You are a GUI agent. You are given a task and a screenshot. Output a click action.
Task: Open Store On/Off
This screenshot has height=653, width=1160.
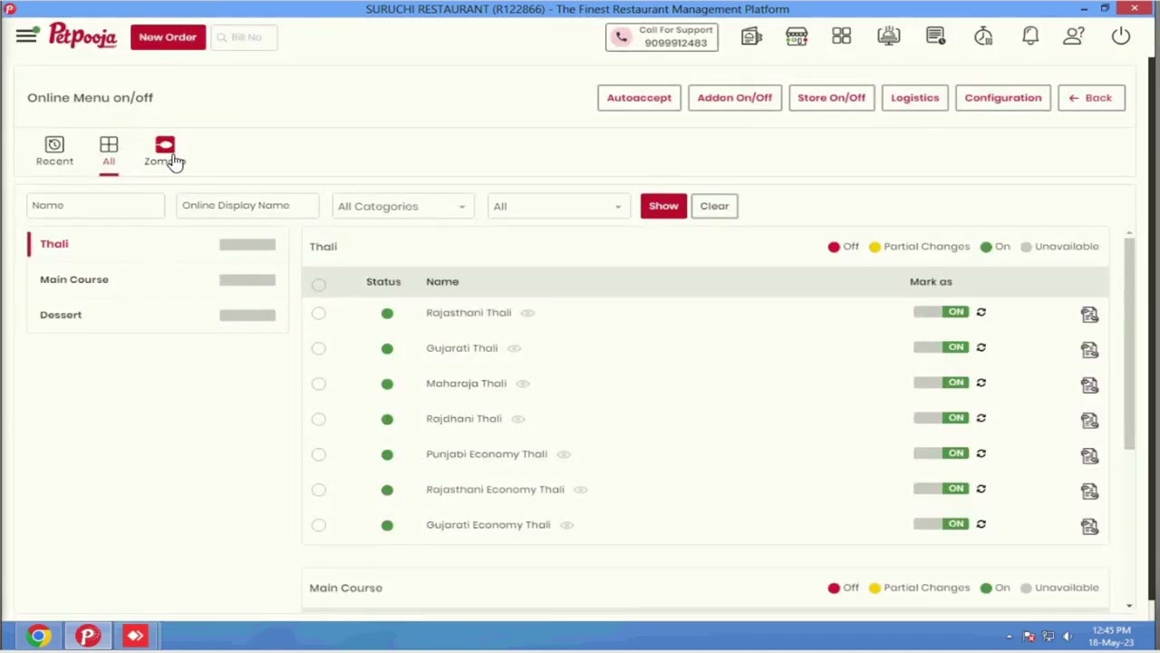click(831, 98)
